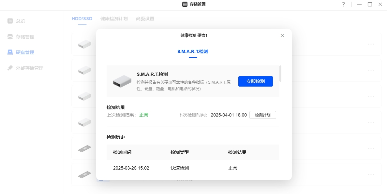Image resolution: width=387 pixels, height=194 pixels.
Task: Close the 健康检测-硬盘1 dialog
Action: coord(282,35)
